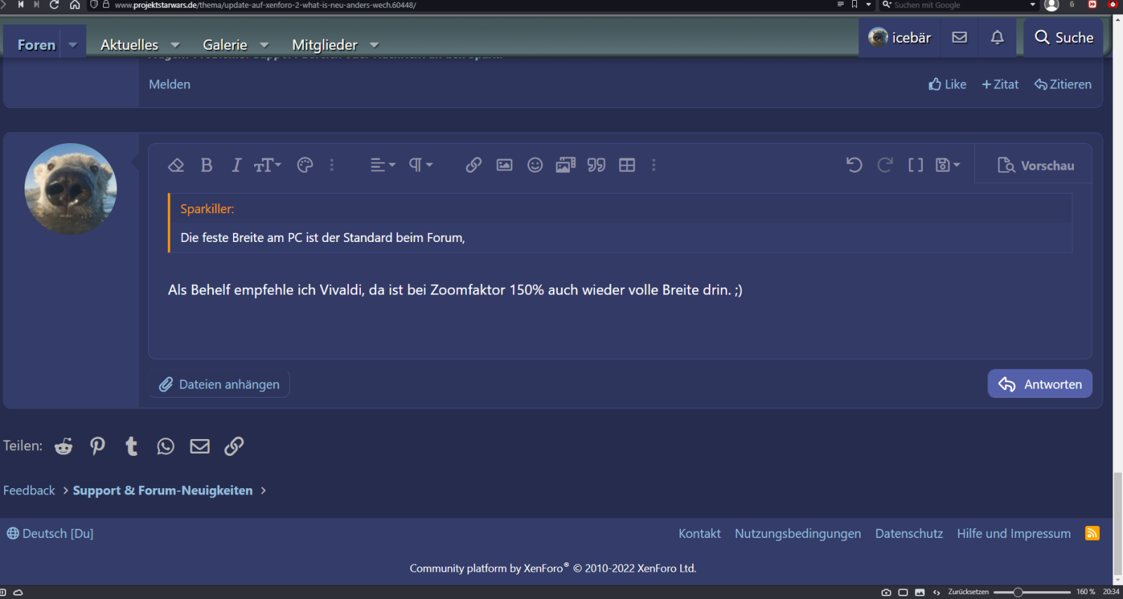This screenshot has width=1123, height=599.
Task: Expand the font size dropdown
Action: point(267,166)
